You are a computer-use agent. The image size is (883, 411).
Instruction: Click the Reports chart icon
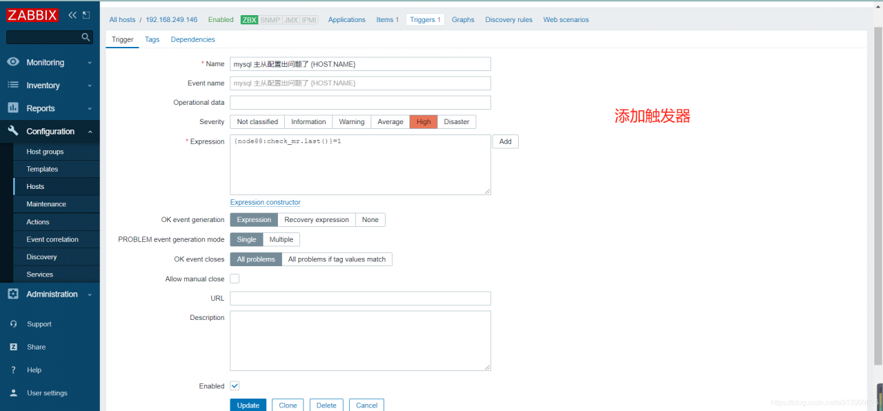(13, 108)
